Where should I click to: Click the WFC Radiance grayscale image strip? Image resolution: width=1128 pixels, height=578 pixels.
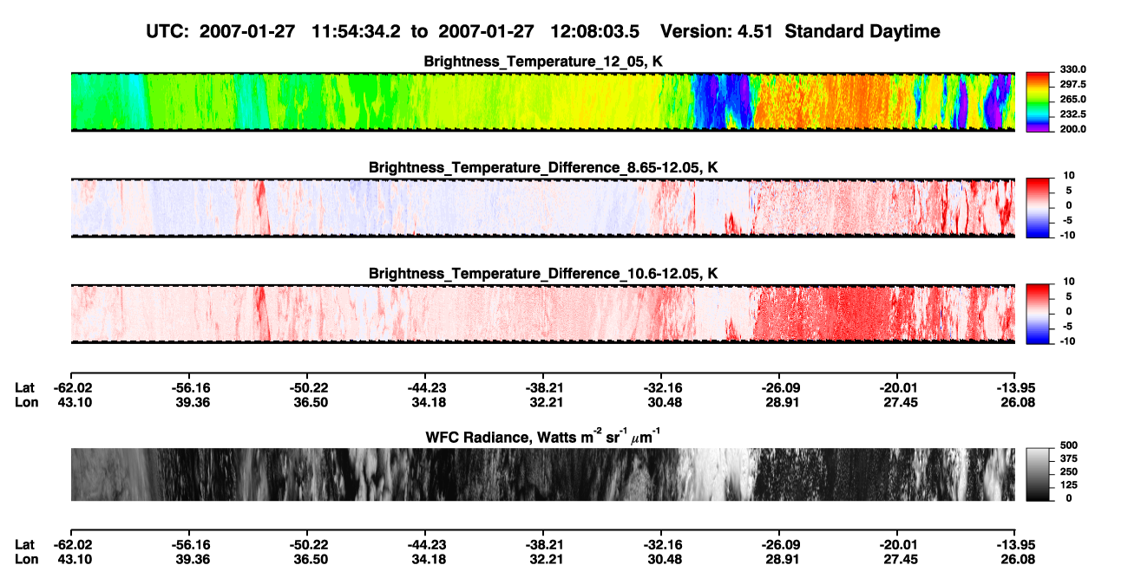tap(542, 474)
